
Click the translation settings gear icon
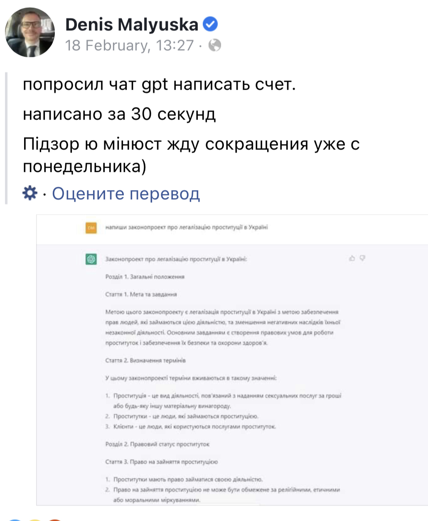[30, 193]
